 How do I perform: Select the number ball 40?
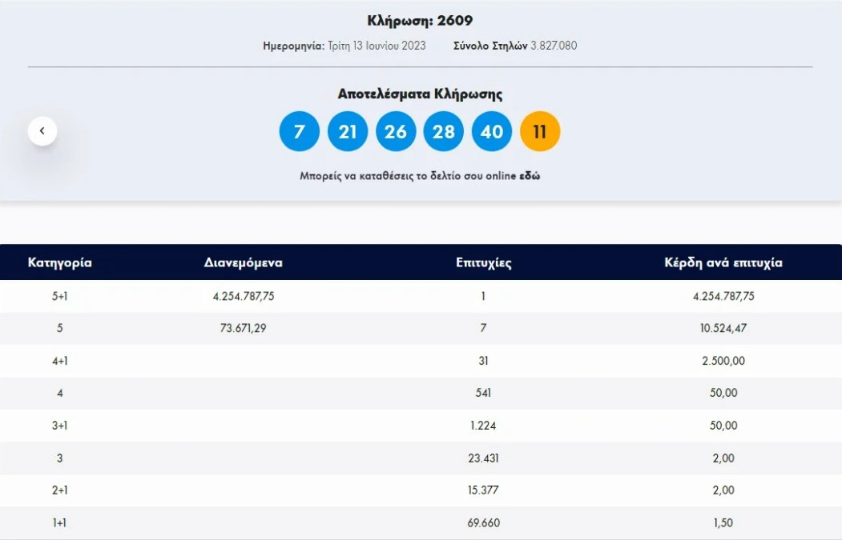491,130
